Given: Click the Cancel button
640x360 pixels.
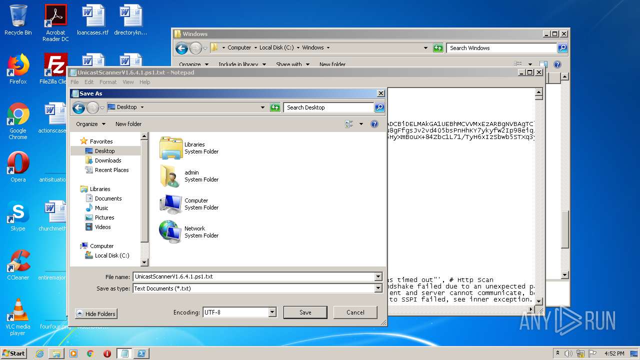Looking at the screenshot, I should click(x=355, y=312).
